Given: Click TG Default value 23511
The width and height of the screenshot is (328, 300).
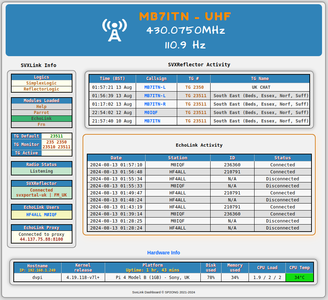Looking at the screenshot, I should pos(57,136).
